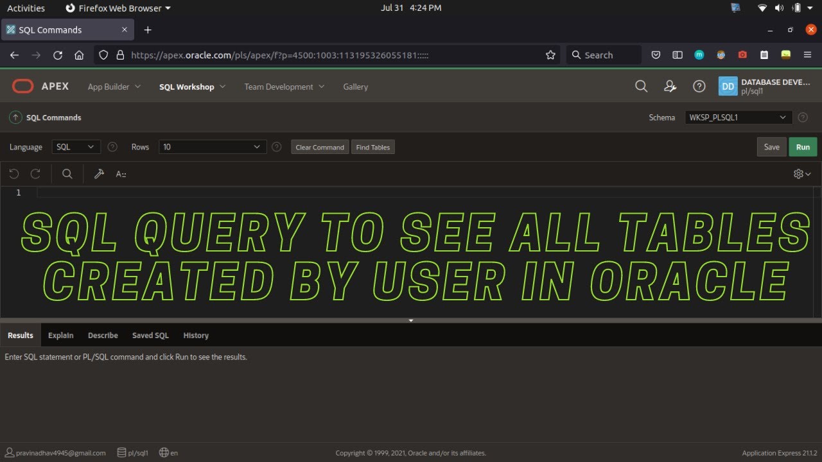Click the APEX logo link

(40, 86)
